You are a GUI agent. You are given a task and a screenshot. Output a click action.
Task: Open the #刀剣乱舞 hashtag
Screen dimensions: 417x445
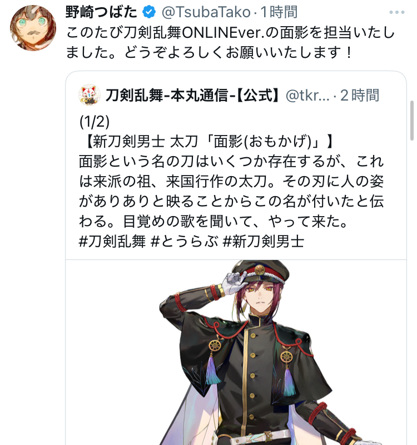[x=112, y=241]
